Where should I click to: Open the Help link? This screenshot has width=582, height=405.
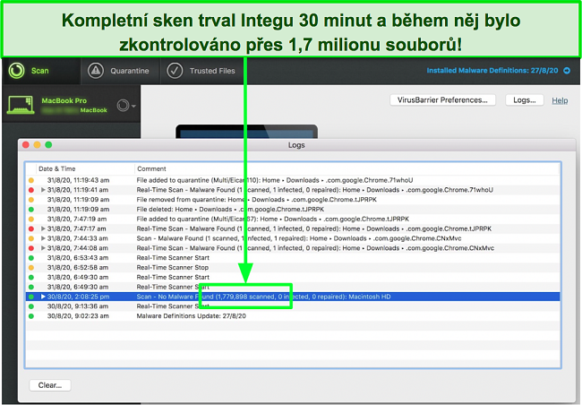560,100
